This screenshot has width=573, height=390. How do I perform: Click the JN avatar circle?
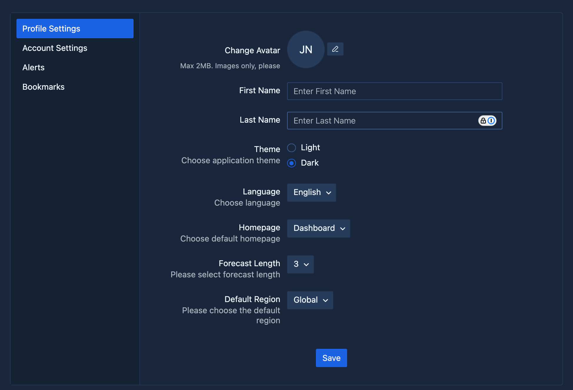click(306, 50)
